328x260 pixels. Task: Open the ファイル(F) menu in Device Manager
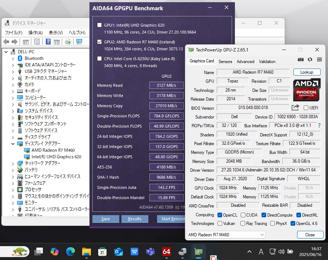tap(13, 32)
